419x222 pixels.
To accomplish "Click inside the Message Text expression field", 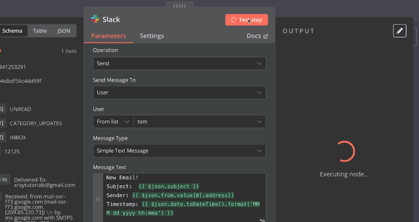I will click(184, 196).
